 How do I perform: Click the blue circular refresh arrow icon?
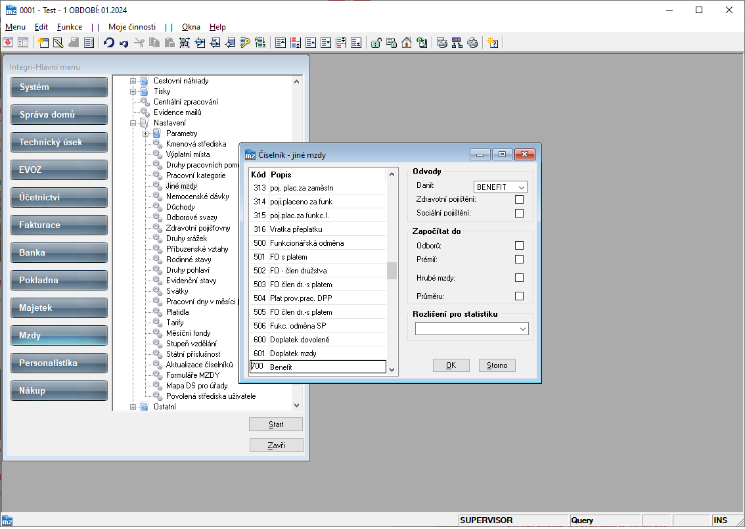pos(109,43)
